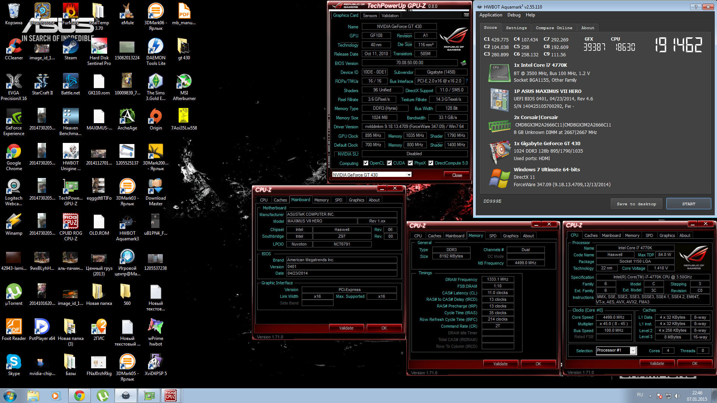Open the Recycle Bin (Корзина) desktop icon

(x=14, y=14)
